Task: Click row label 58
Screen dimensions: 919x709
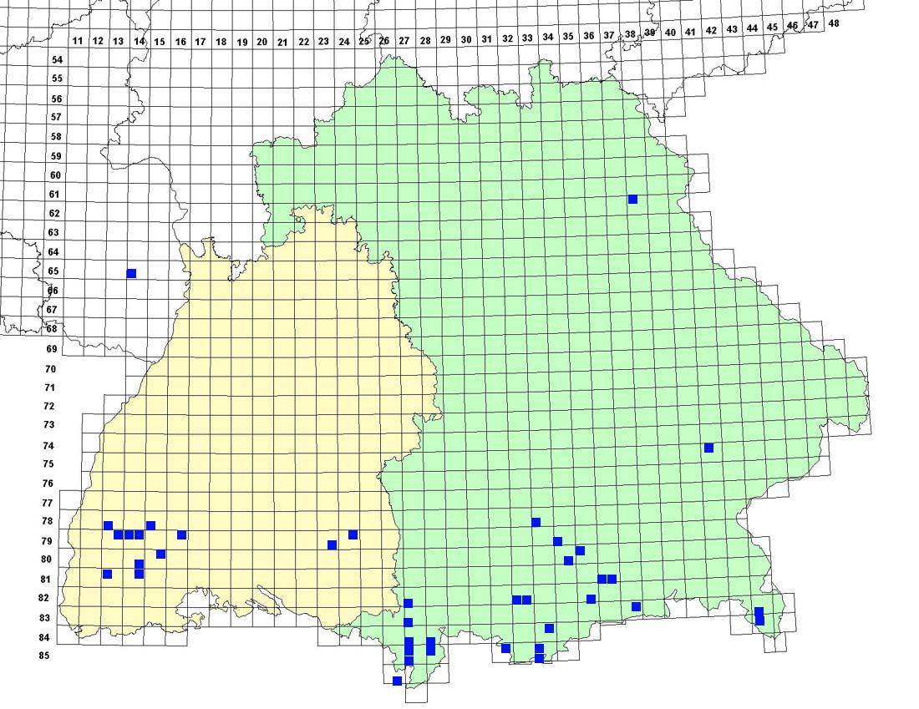Action: coord(56,136)
